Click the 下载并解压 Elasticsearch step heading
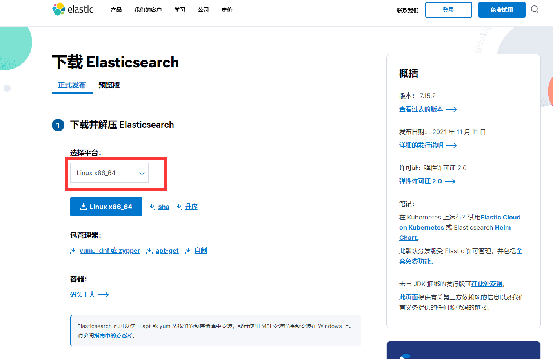 point(122,125)
